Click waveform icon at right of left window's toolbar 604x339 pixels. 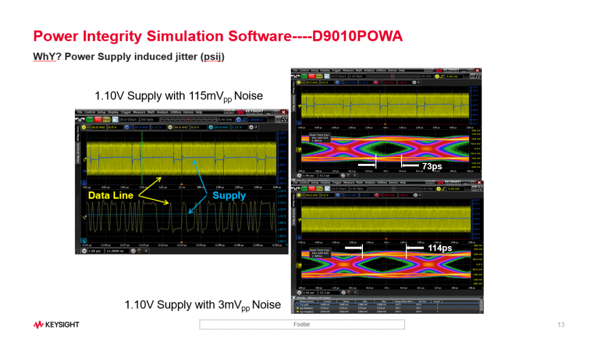click(x=284, y=119)
